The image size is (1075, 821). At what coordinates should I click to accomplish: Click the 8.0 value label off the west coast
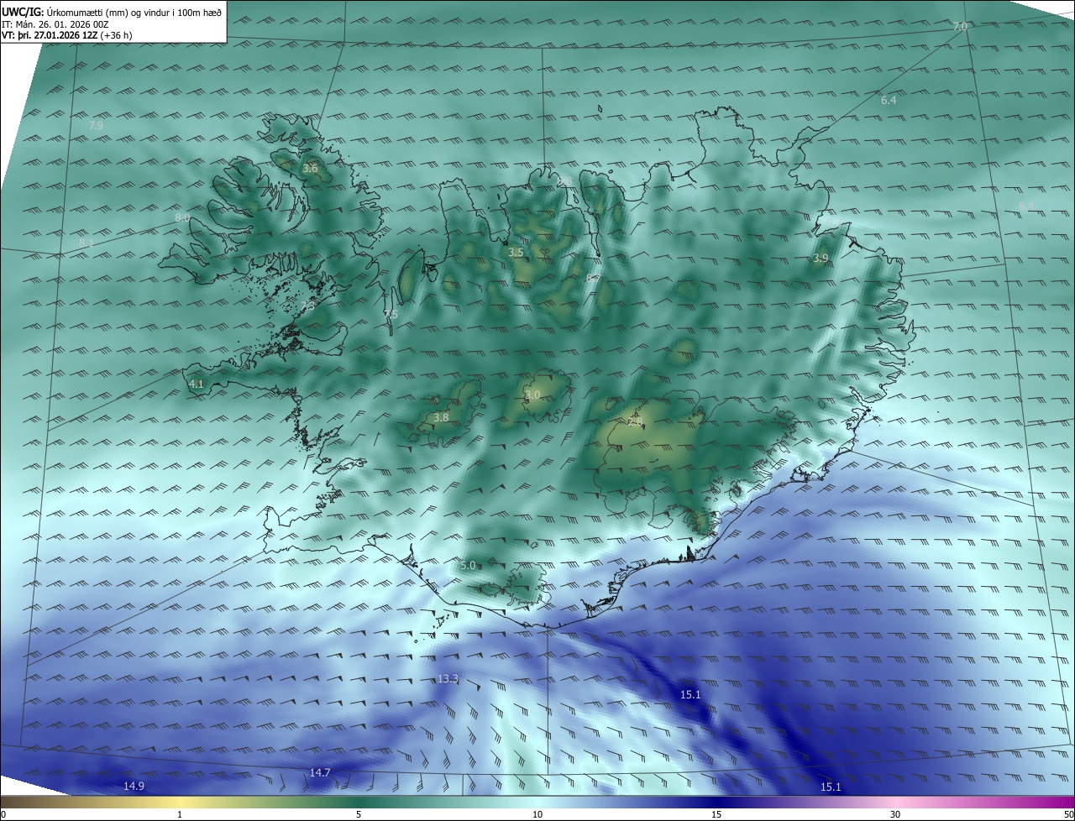pyautogui.click(x=182, y=218)
